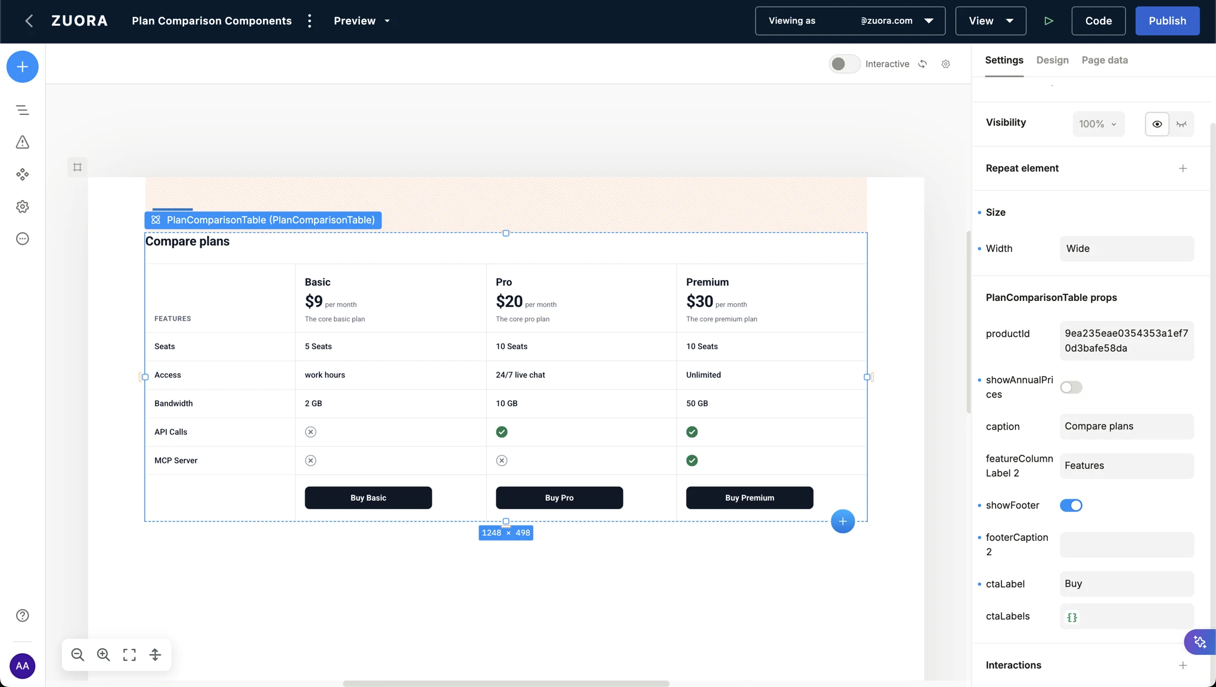Click the fit-to-screen icon
Image resolution: width=1216 pixels, height=687 pixels.
click(x=129, y=654)
